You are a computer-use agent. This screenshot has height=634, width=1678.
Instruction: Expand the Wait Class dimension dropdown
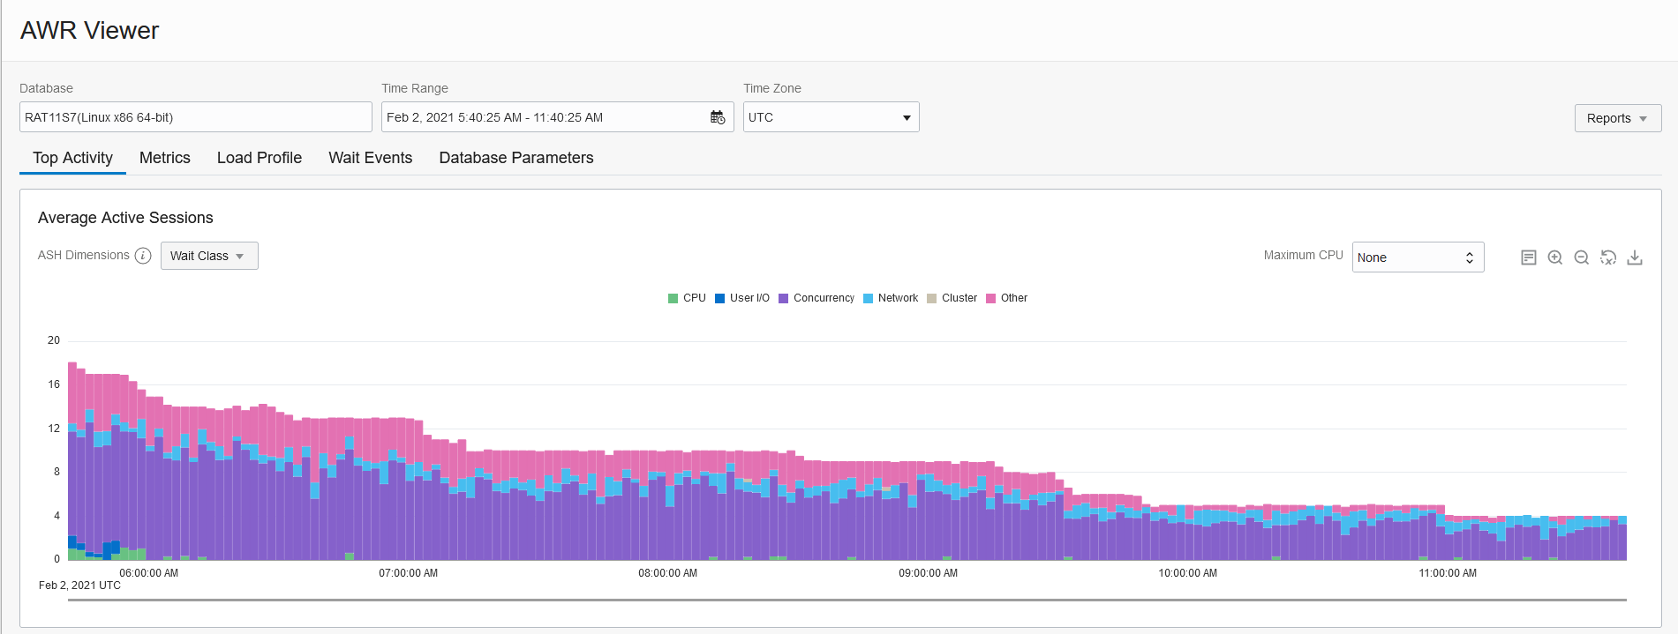[209, 256]
